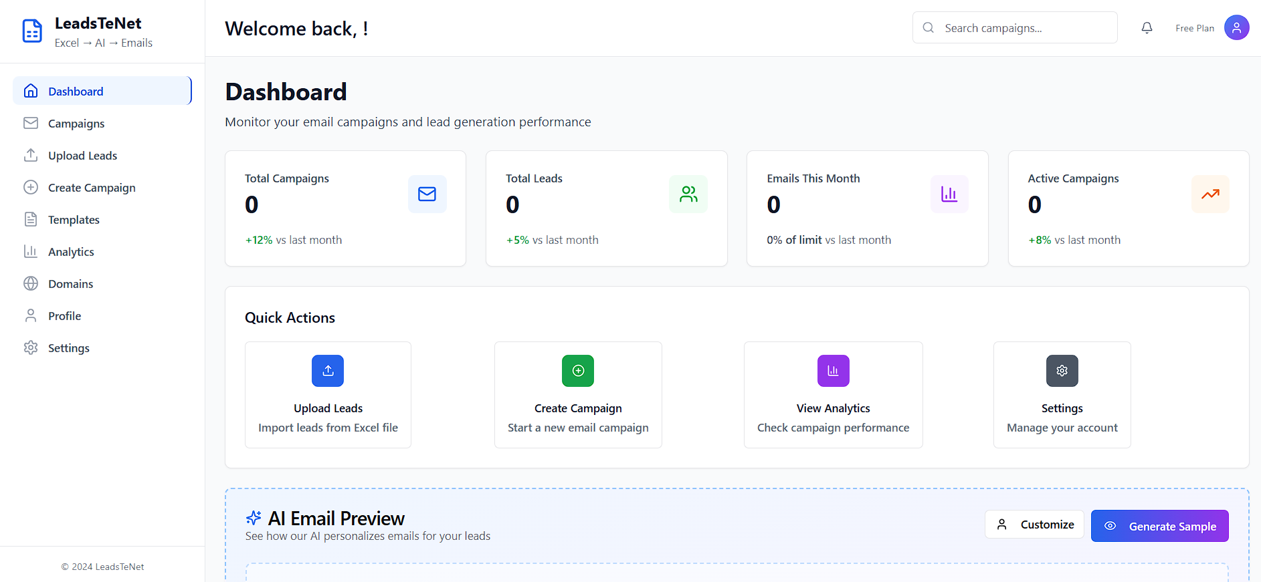Screen dimensions: 1261x582
Task: Click the eye icon in Generate Sample button
Action: (1110, 526)
